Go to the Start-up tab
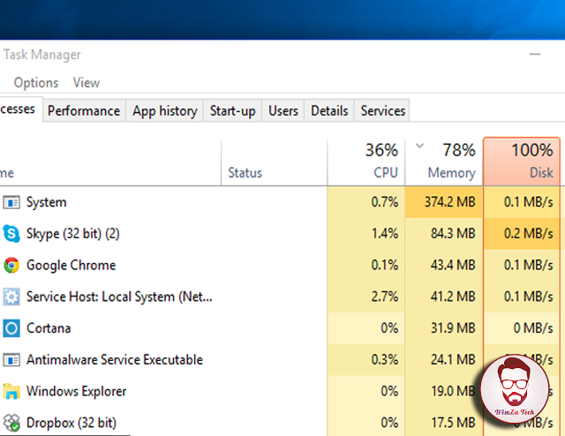Screen dimensions: 565x436 (x=233, y=110)
